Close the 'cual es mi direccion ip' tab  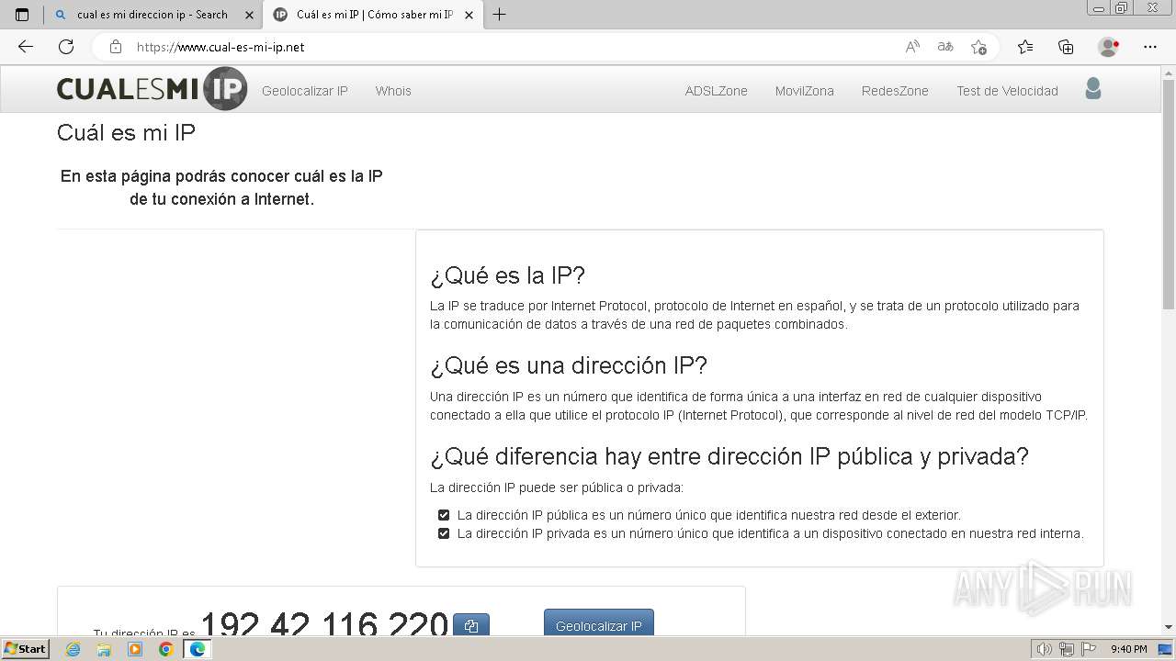(249, 15)
